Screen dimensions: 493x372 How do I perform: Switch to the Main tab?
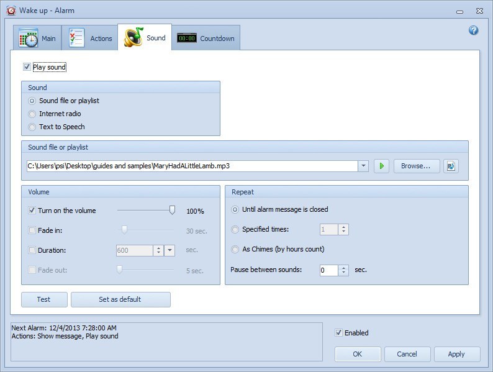pyautogui.click(x=37, y=38)
